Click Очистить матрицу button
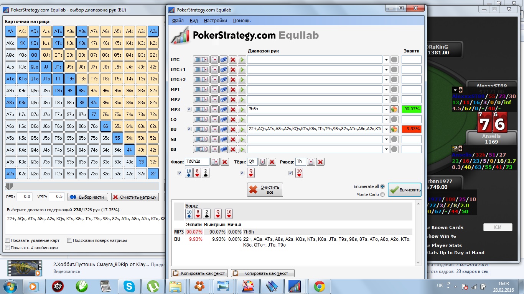 point(135,197)
